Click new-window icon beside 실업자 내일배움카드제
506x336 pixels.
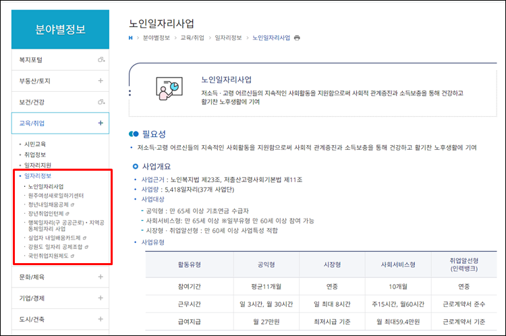[84, 238]
